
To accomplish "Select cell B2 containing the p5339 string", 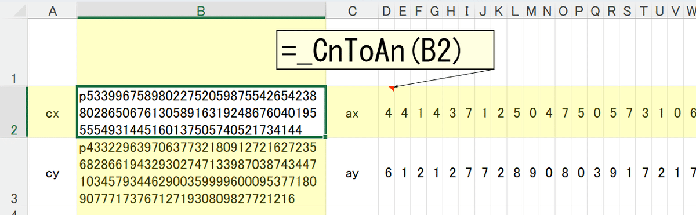I will (201, 112).
